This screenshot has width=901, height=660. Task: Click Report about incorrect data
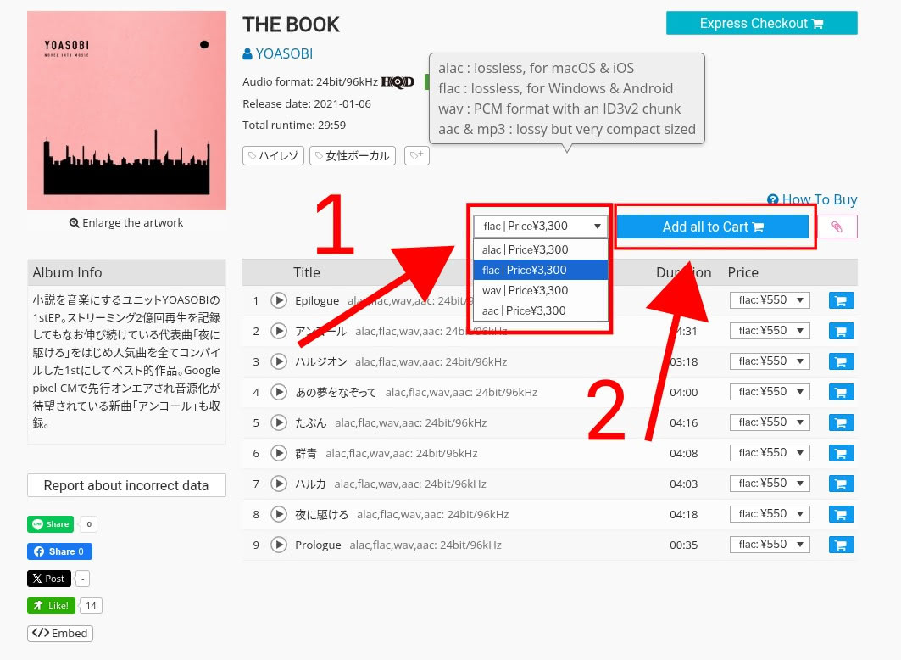[x=126, y=485]
